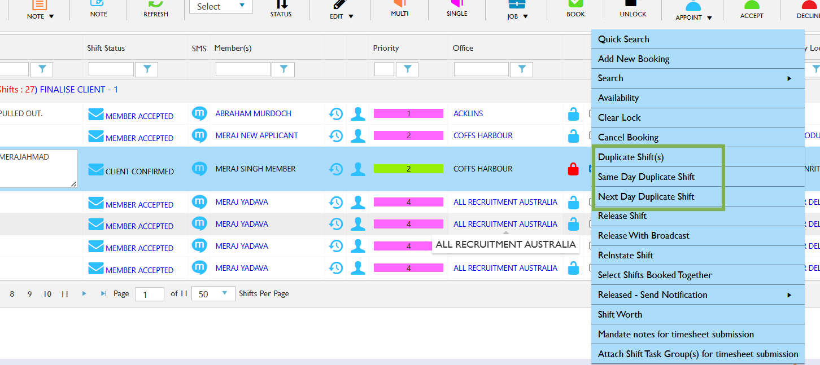The height and width of the screenshot is (365, 820).
Task: Expand the Search submenu
Action: 697,78
